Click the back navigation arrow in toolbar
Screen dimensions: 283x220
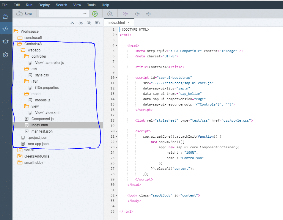pos(137,14)
